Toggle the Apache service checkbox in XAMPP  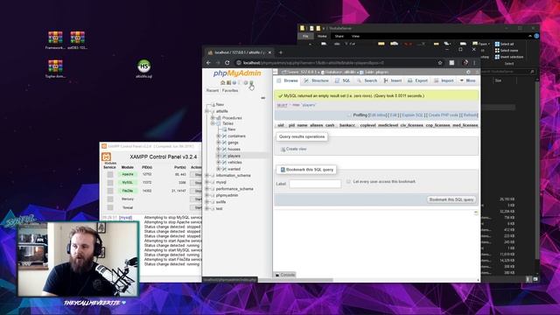(110, 174)
